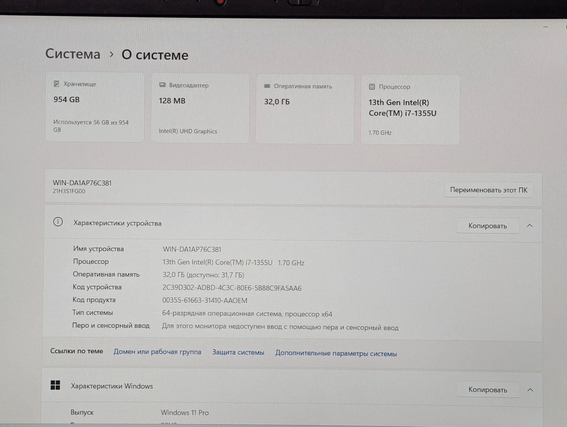This screenshot has width=567, height=427.
Task: Click the Intel(R) UHD Graphics text
Action: [x=188, y=131]
